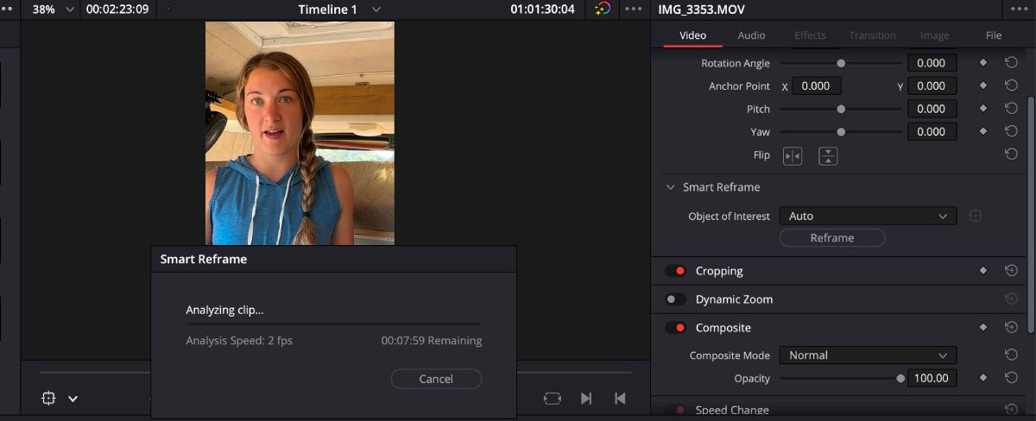Open the Composite Mode dropdown

(868, 355)
